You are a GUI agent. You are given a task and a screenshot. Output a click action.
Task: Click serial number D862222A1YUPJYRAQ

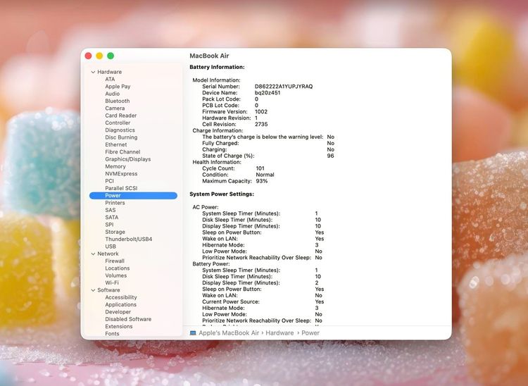tap(284, 87)
